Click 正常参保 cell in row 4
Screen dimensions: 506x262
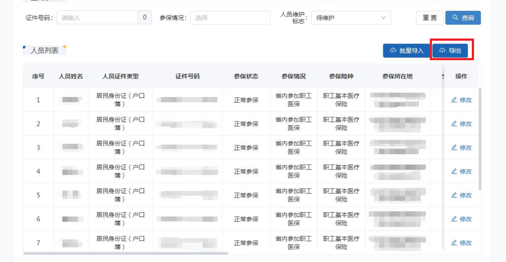coord(246,172)
